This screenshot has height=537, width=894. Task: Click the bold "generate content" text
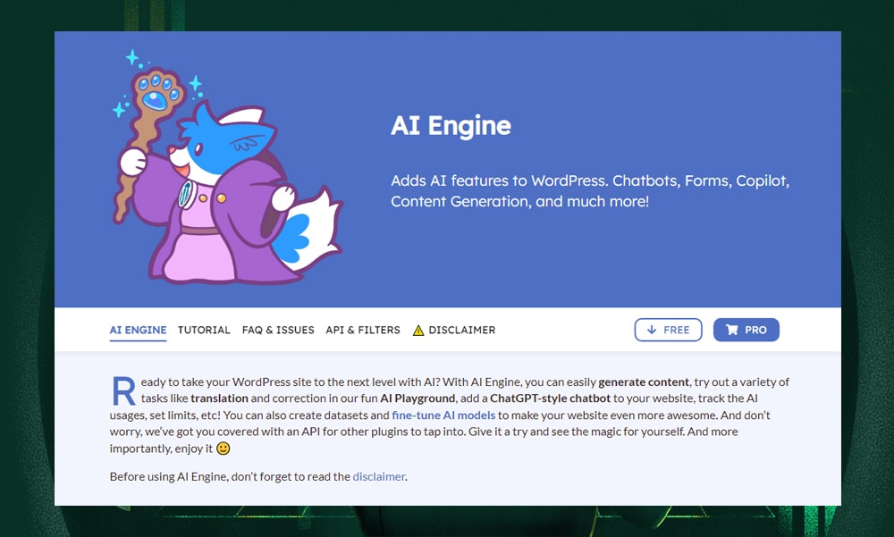point(644,382)
